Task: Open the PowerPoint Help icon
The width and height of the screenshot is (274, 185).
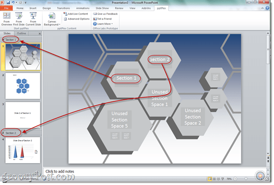Action: [x=268, y=8]
